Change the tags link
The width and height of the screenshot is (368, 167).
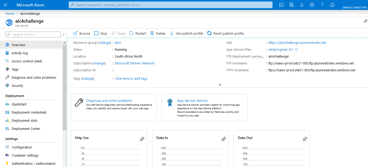coord(88,78)
